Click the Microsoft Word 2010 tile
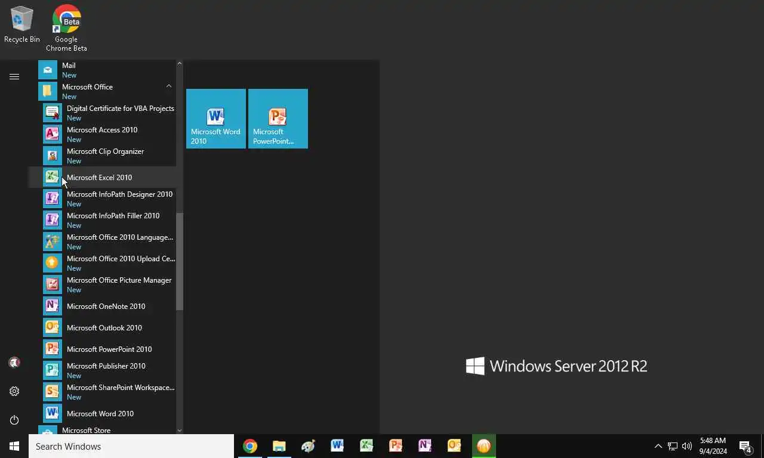The width and height of the screenshot is (764, 458). [x=216, y=119]
